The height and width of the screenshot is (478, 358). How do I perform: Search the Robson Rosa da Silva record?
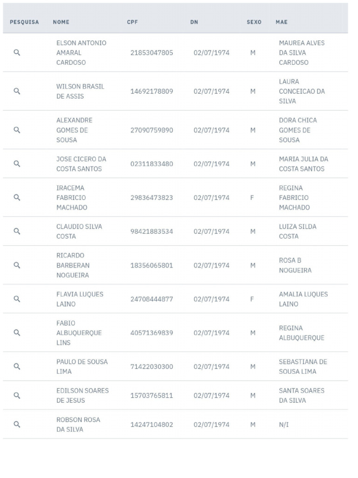[x=17, y=424]
